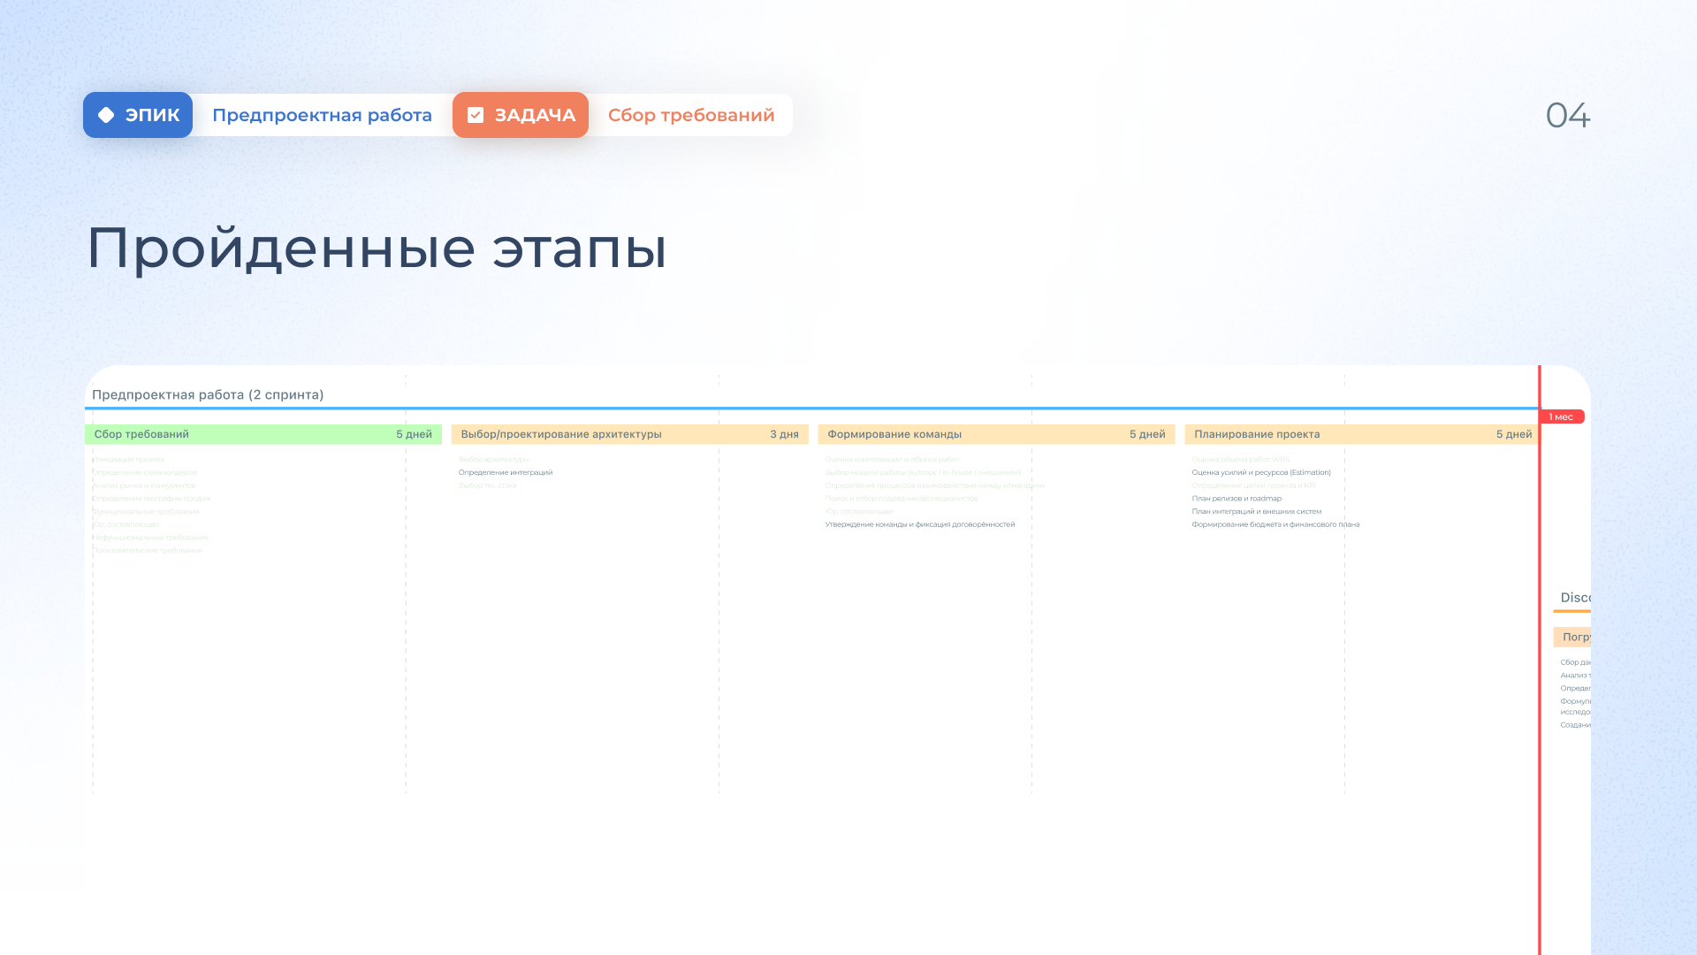Click the diamond icon in ЭПИК badge
The image size is (1697, 955).
pyautogui.click(x=106, y=115)
